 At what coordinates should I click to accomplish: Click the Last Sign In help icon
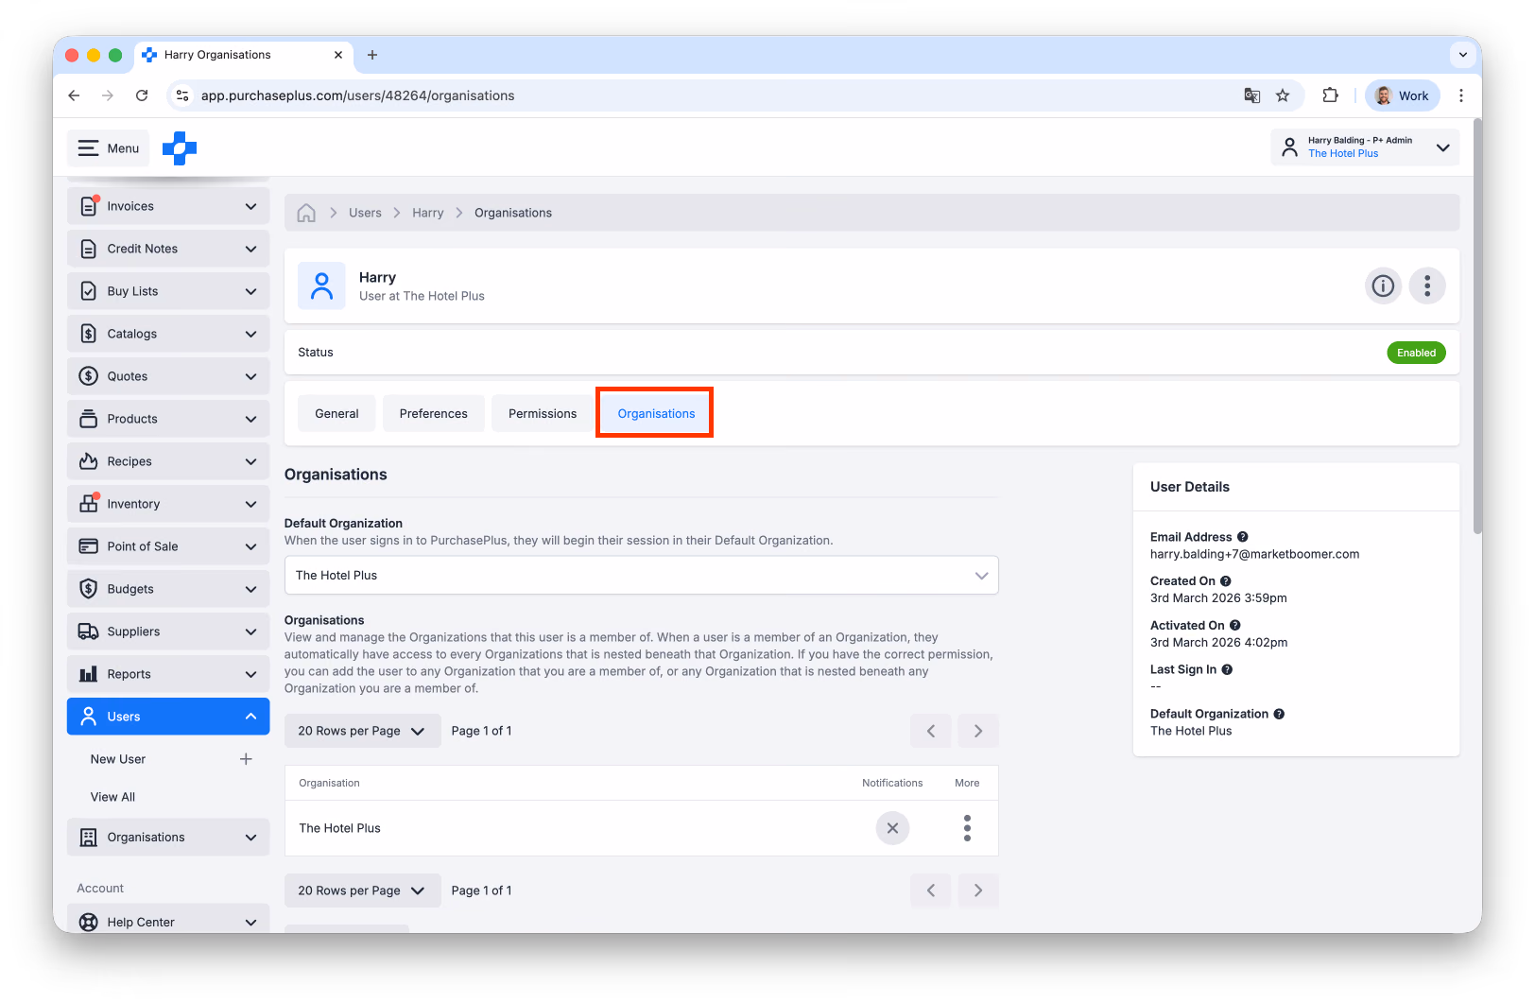click(1228, 669)
